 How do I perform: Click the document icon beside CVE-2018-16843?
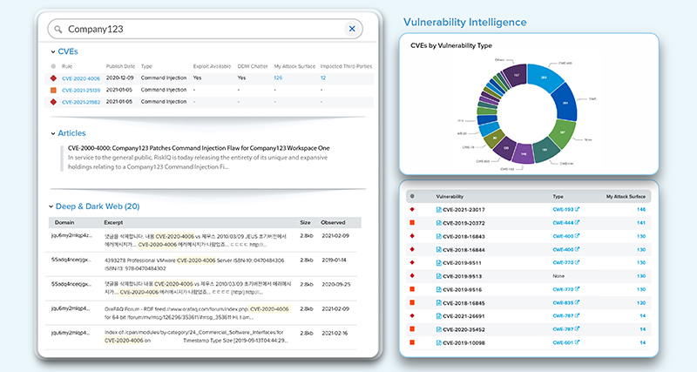point(439,236)
